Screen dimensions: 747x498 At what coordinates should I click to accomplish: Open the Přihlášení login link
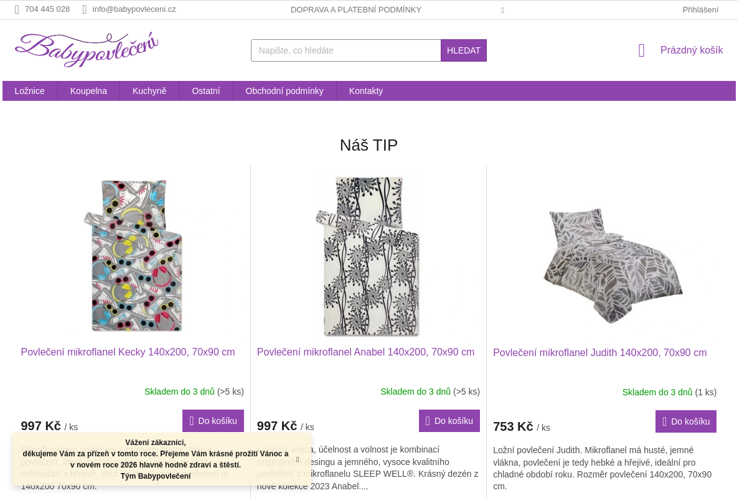pyautogui.click(x=700, y=9)
